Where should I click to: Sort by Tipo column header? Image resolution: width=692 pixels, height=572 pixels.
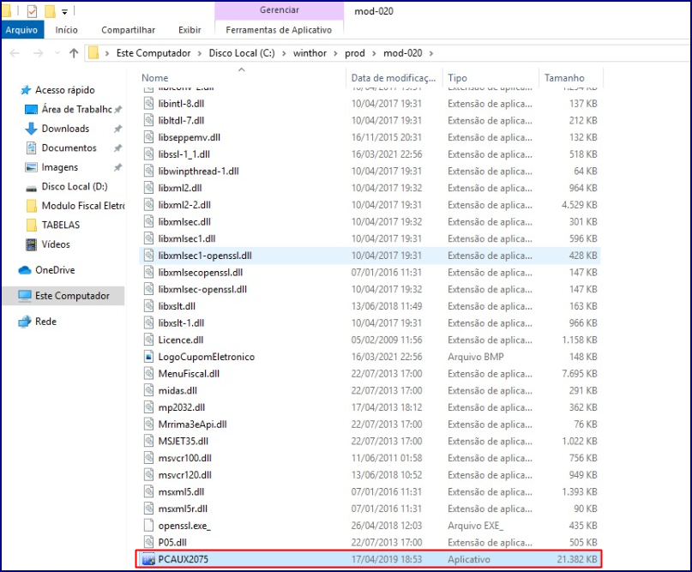pyautogui.click(x=457, y=78)
